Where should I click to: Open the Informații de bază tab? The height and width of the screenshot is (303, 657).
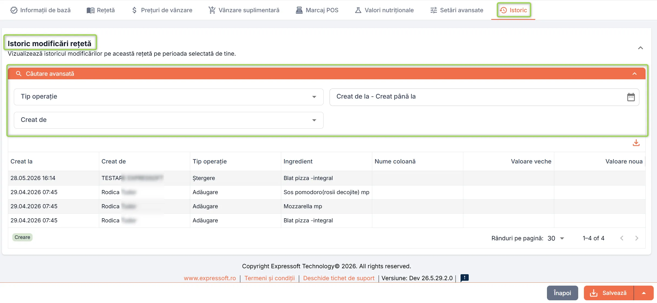pos(40,10)
